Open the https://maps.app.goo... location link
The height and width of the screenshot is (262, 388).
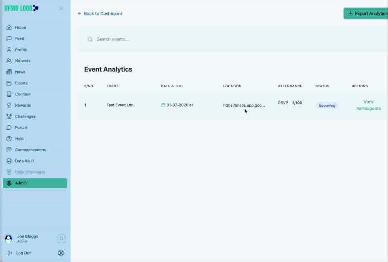click(x=244, y=105)
